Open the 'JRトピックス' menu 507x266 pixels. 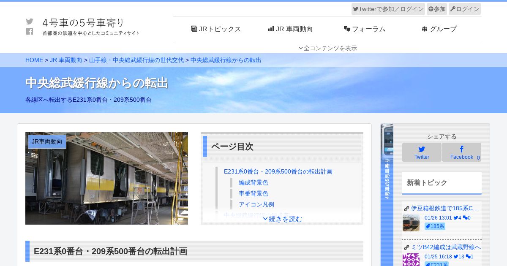(216, 29)
